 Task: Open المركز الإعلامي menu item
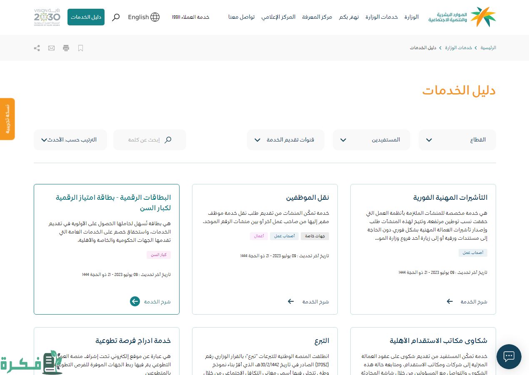[x=278, y=17]
